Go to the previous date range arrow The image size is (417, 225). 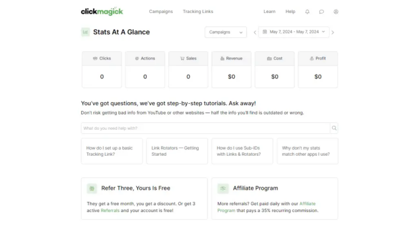[255, 32]
